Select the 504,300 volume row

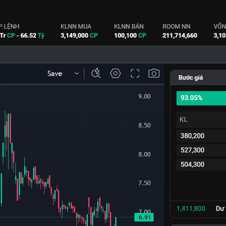[192, 165]
